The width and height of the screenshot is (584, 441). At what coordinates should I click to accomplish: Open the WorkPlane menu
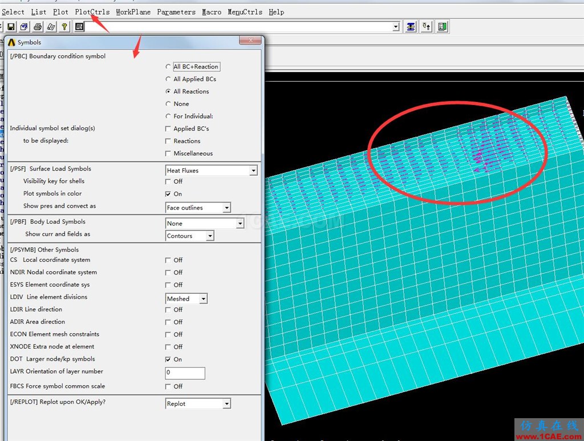[x=133, y=12]
